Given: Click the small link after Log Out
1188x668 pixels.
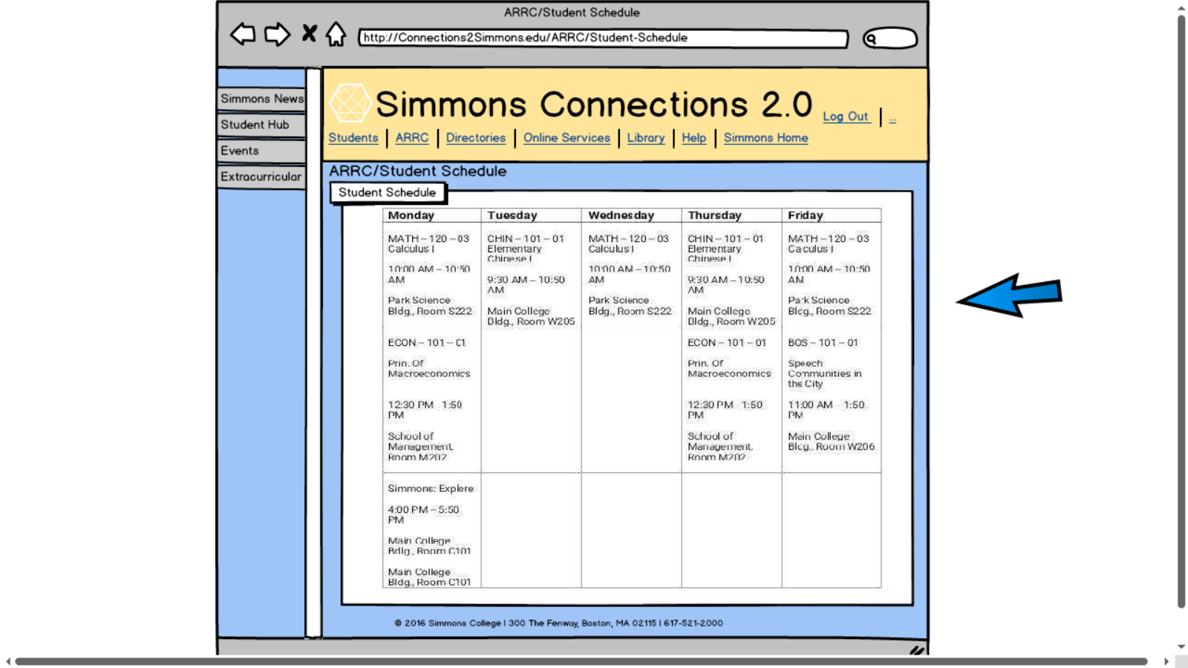Looking at the screenshot, I should pyautogui.click(x=892, y=119).
